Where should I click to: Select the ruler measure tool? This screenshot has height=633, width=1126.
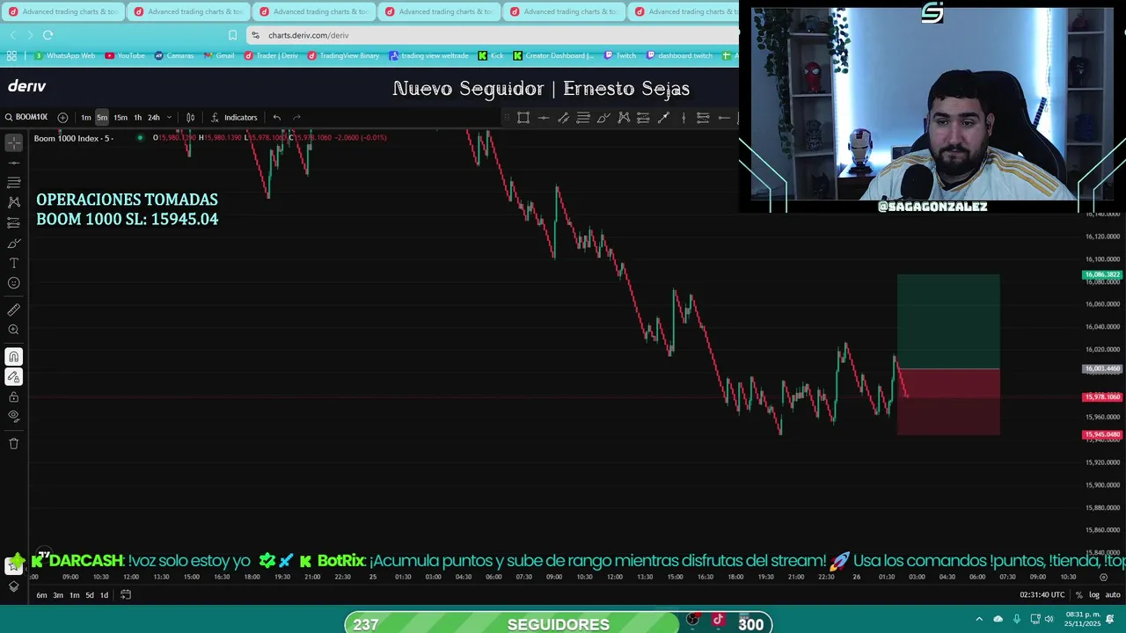[x=14, y=309]
